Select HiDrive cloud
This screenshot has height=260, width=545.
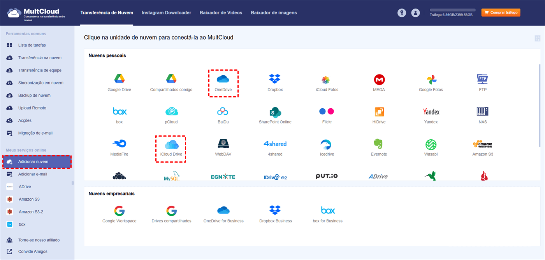(379, 115)
